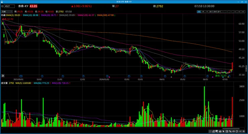
Task: Click the lock icon in the title bar corner
Action: tap(2, 2)
